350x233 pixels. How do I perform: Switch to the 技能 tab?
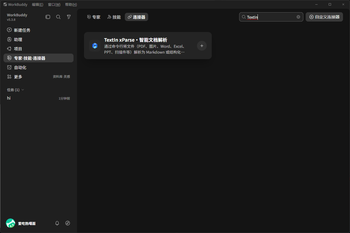pyautogui.click(x=114, y=17)
